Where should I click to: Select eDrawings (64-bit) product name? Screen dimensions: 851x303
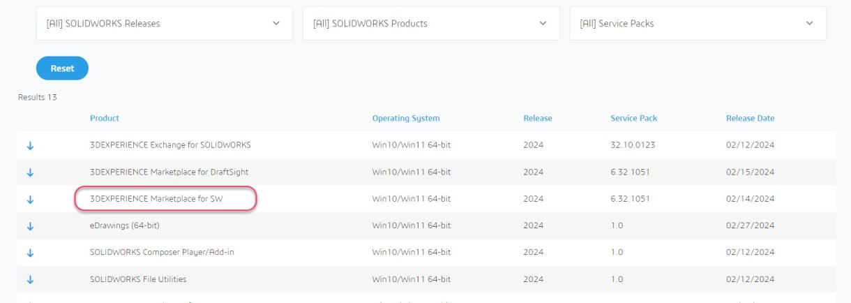pos(125,226)
